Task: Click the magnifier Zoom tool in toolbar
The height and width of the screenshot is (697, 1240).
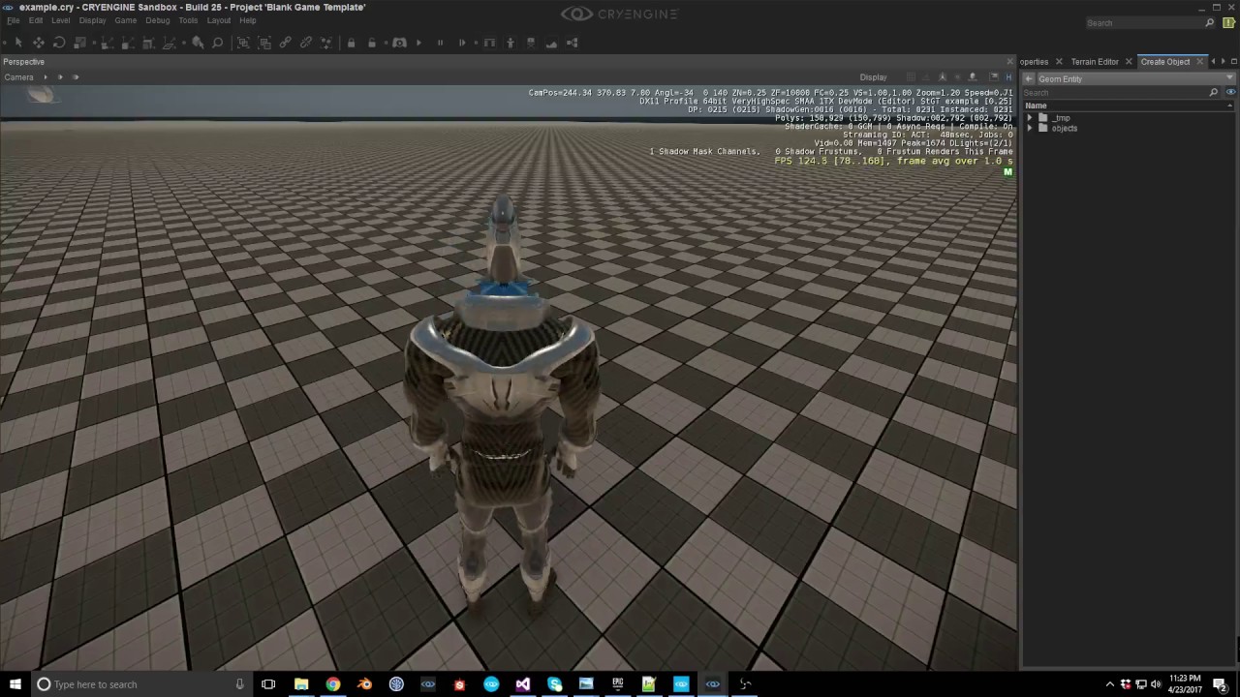Action: pos(218,43)
